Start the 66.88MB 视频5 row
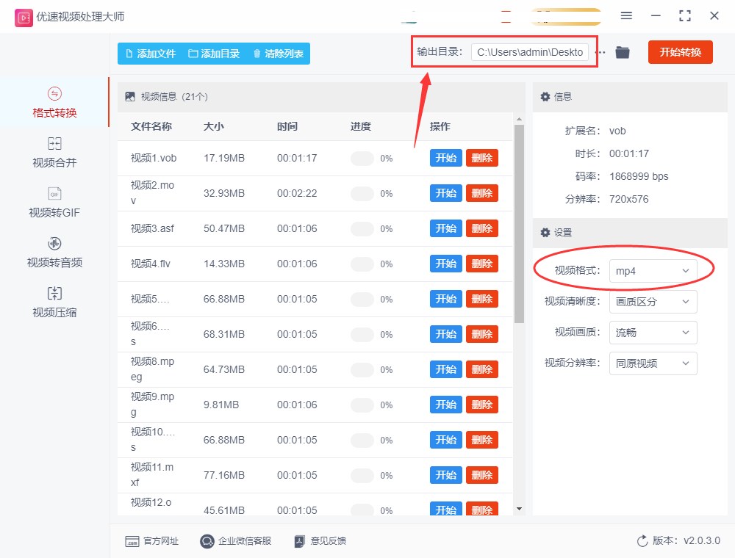 click(446, 299)
